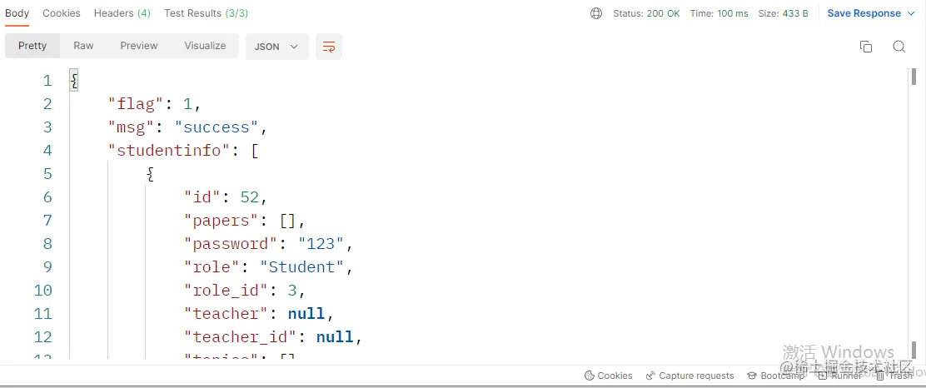Click line number 5 in the gutter
Screen dimensions: 926x388
(47, 174)
